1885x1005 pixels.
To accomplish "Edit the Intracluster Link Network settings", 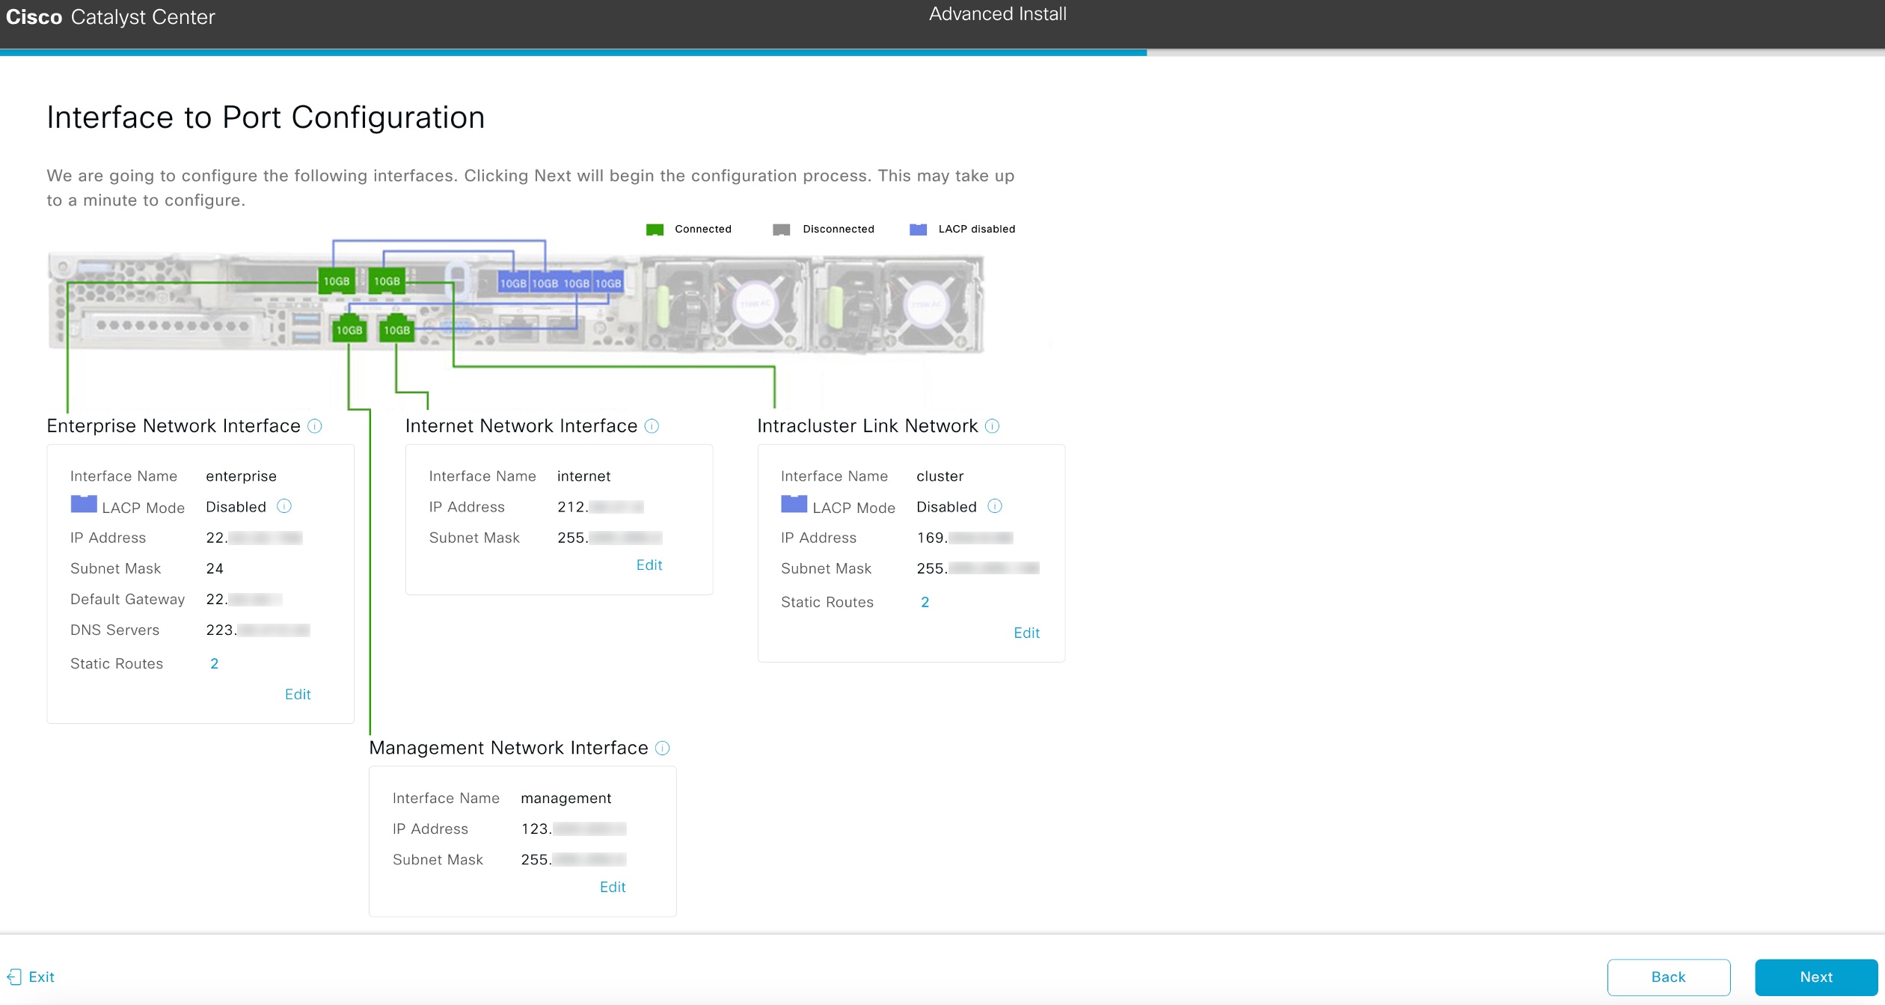I will [x=1026, y=633].
